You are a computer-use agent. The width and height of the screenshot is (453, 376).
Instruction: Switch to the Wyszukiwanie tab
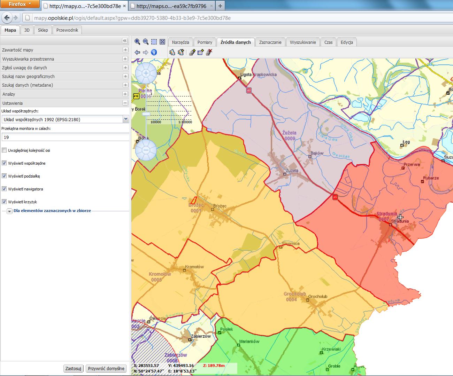point(303,42)
